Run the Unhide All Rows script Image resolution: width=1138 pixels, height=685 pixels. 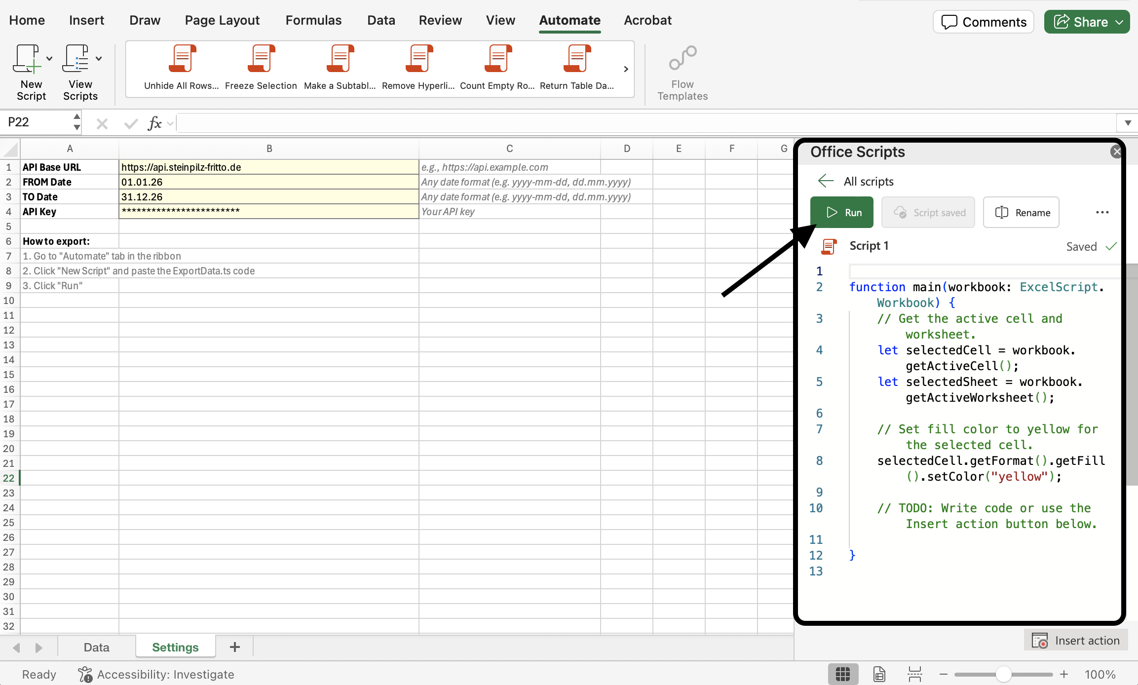(182, 59)
